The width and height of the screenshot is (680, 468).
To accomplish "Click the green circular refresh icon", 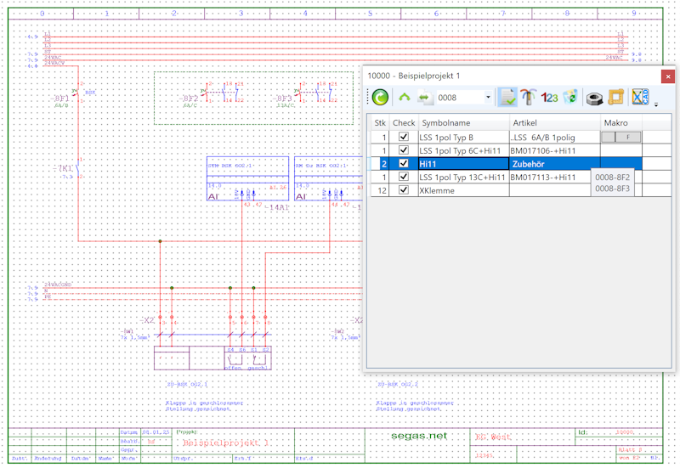I will (x=380, y=97).
